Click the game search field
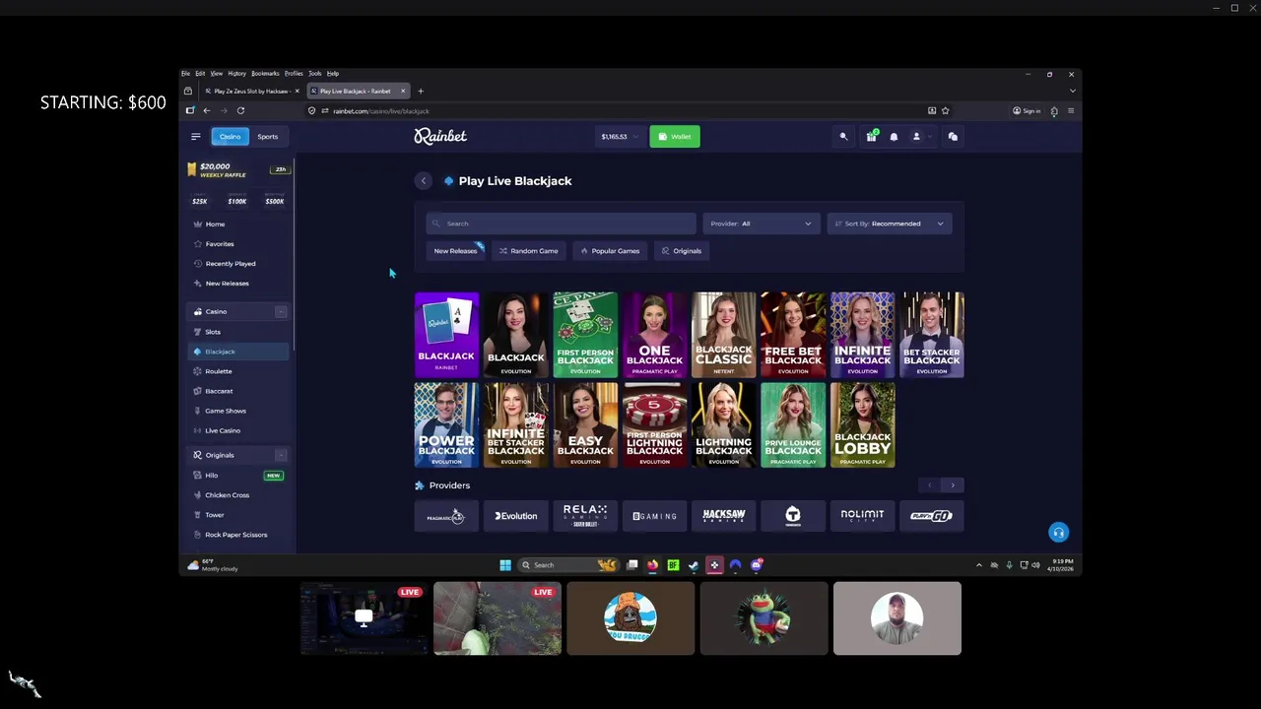 [x=561, y=224]
